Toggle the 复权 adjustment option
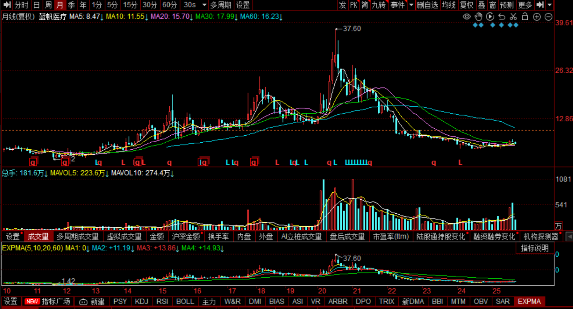Image resolution: width=573 pixels, height=309 pixels. (466, 5)
